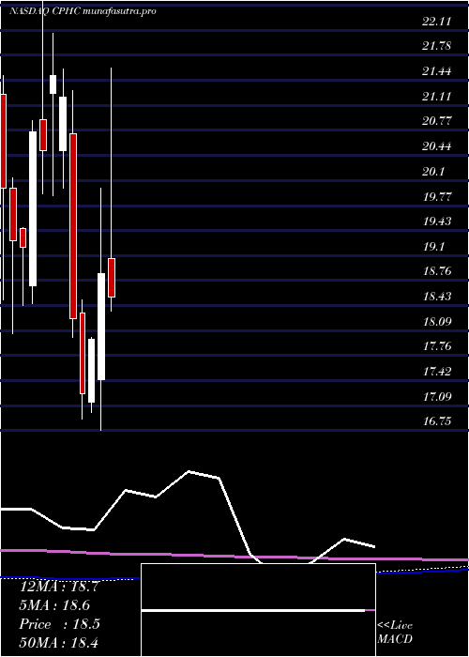Click the 19.43 price axis label

(436, 222)
